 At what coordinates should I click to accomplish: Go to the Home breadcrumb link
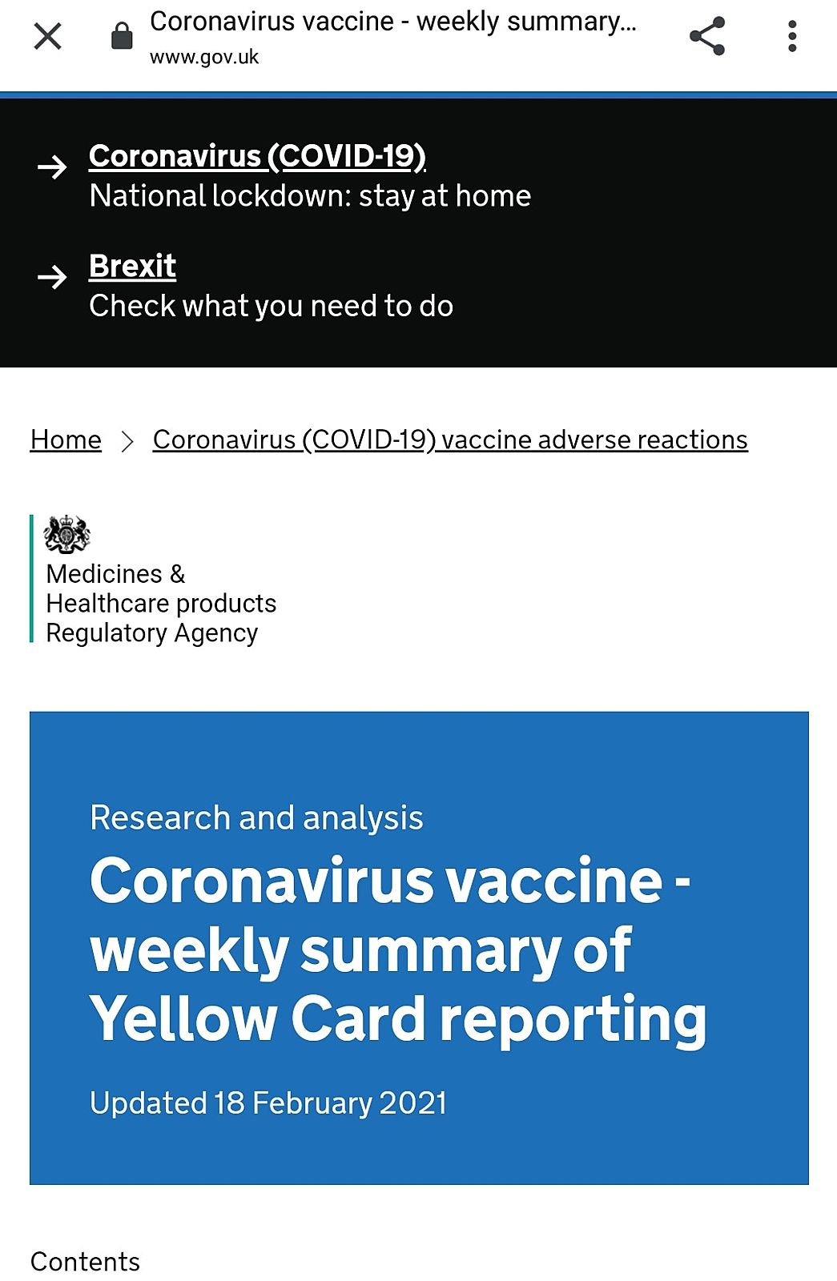click(66, 440)
